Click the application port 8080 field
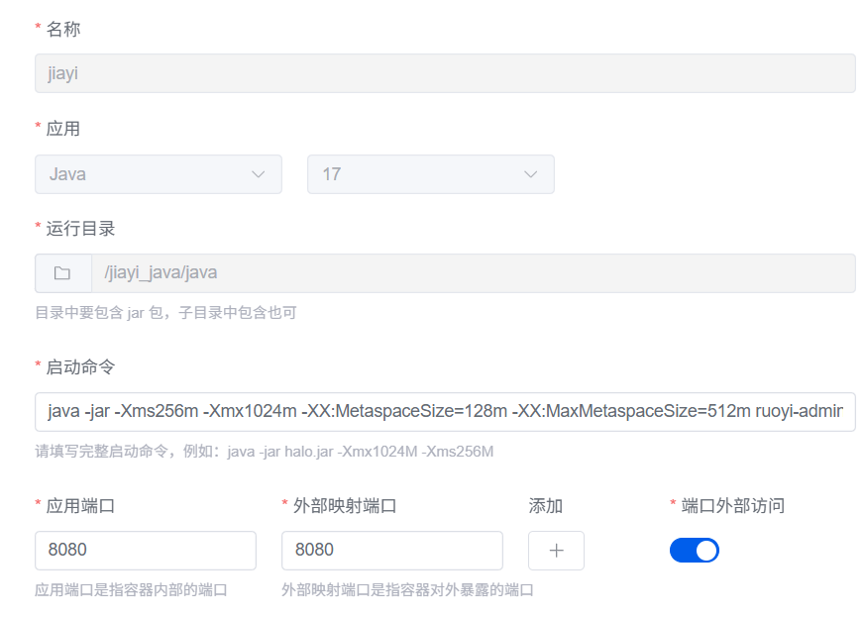 pyautogui.click(x=146, y=551)
